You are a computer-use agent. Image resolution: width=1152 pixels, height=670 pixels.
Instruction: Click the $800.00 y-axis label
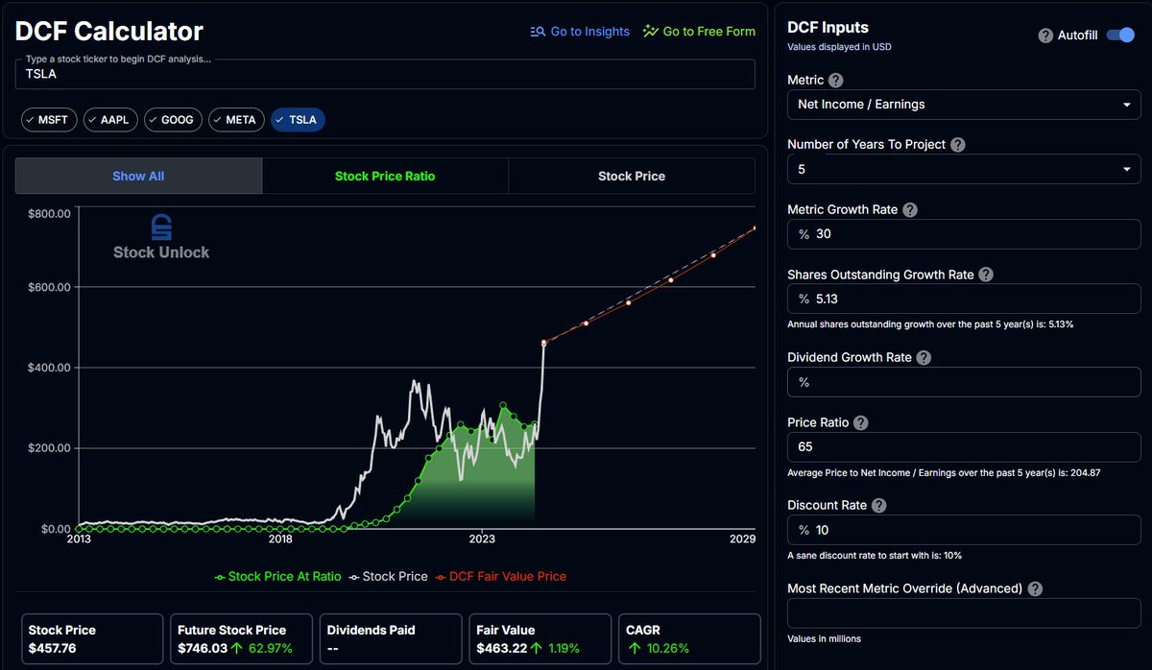click(51, 213)
